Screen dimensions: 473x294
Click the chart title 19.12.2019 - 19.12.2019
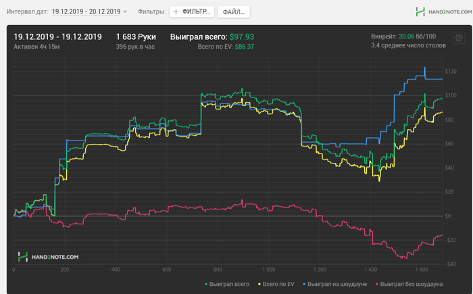(x=57, y=36)
